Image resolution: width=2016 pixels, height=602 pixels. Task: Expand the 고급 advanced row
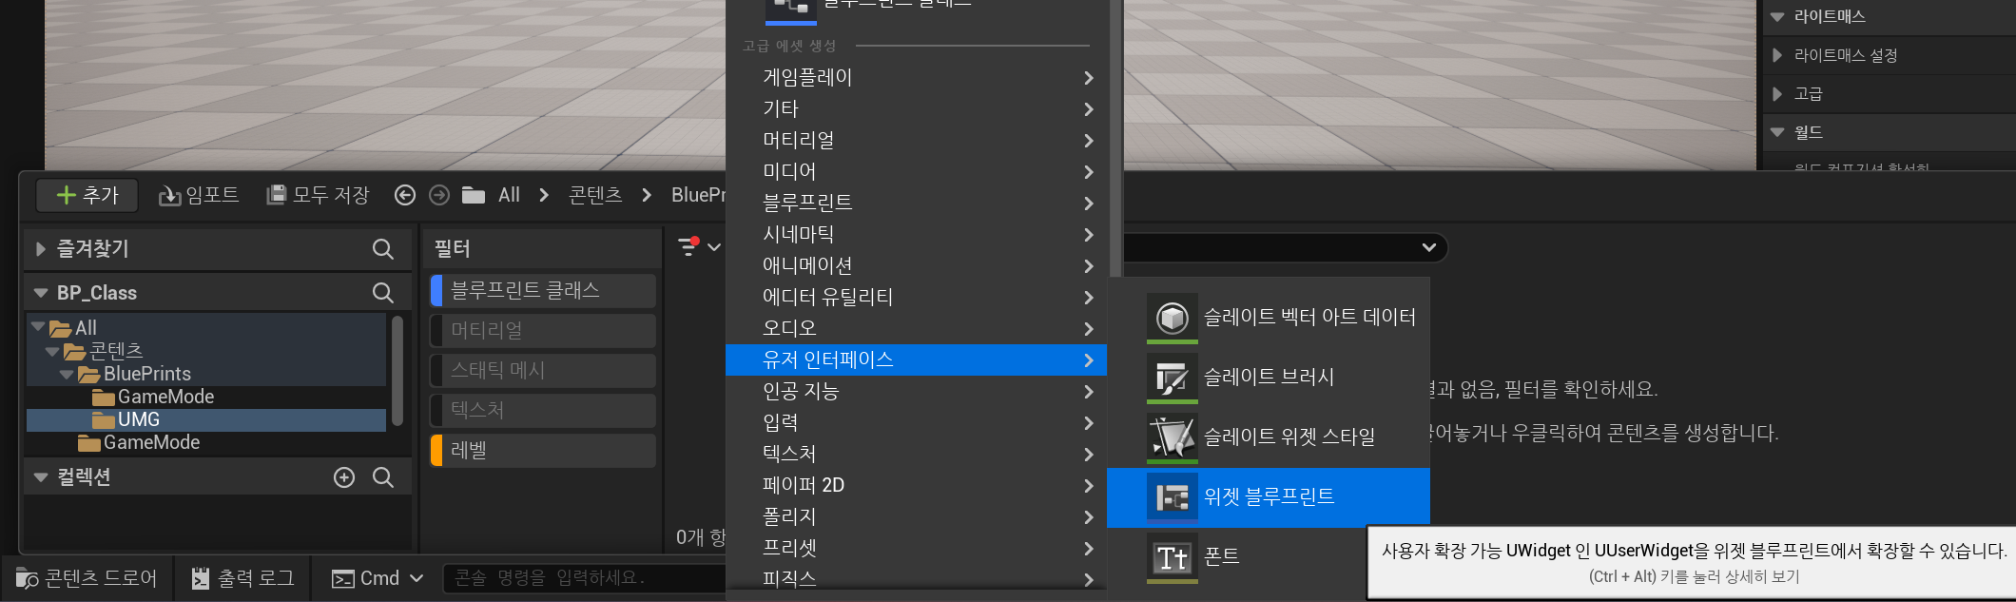click(x=1777, y=94)
